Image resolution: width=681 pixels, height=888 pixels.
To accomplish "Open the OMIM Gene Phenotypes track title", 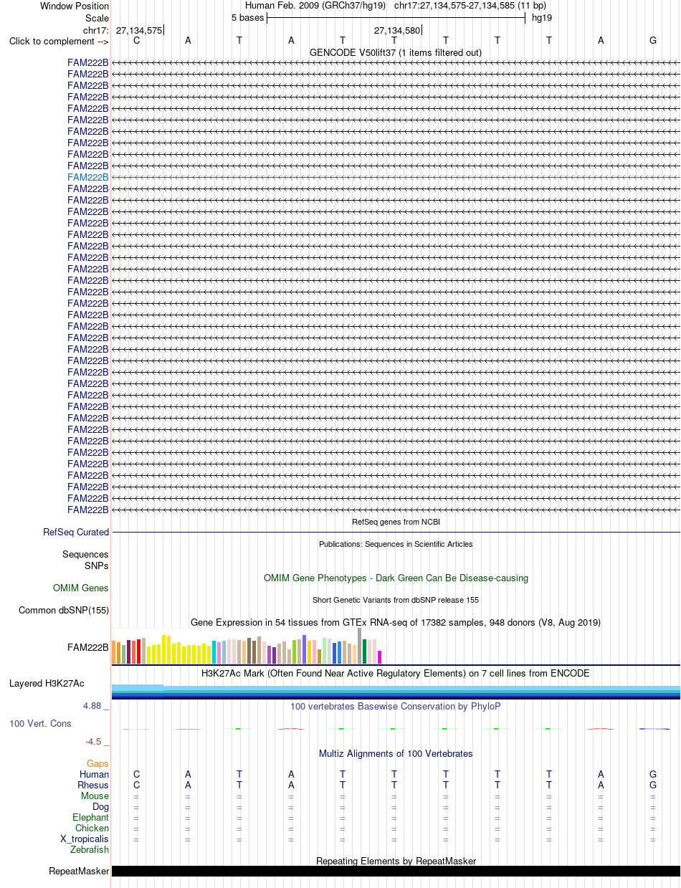I will (396, 578).
